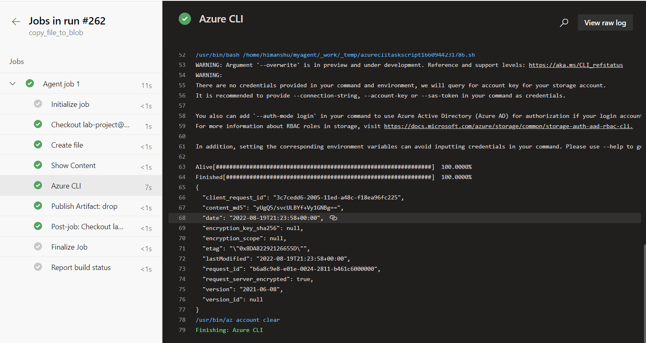Click the green check icon beside Create file
The height and width of the screenshot is (343, 646).
38,144
